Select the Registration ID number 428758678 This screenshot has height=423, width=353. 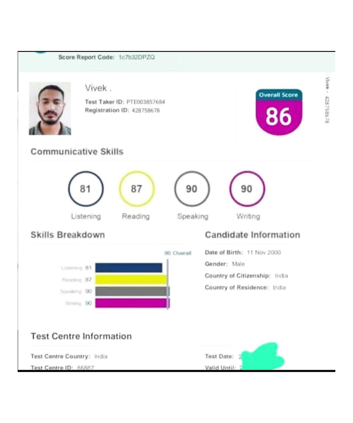coord(145,111)
